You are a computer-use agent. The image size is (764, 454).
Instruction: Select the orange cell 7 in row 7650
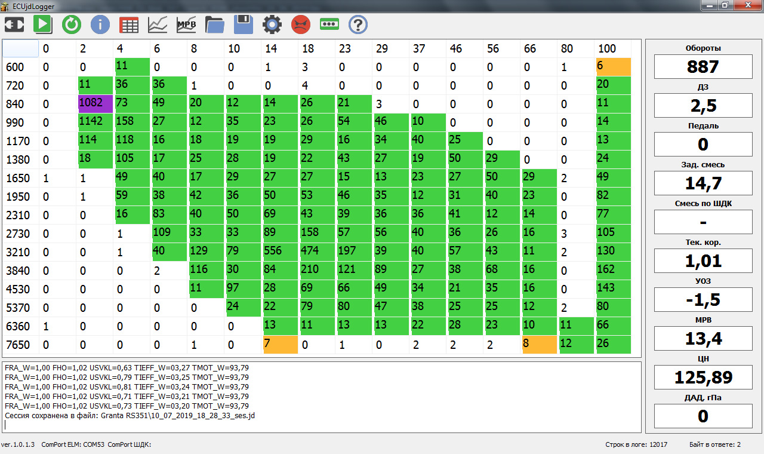tap(280, 345)
